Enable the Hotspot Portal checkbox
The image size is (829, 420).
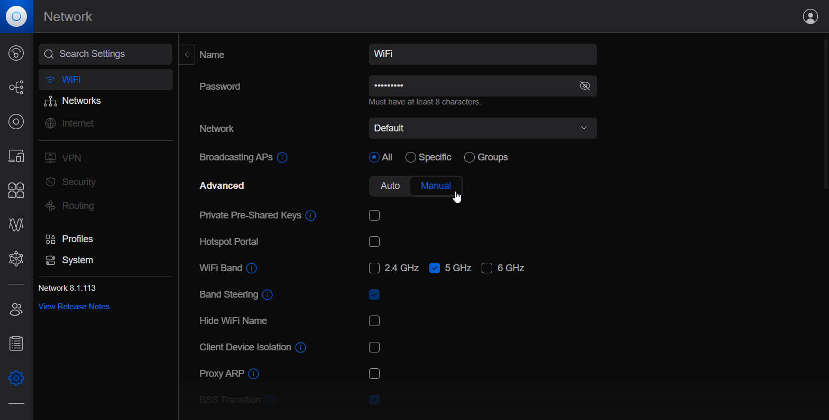[374, 242]
